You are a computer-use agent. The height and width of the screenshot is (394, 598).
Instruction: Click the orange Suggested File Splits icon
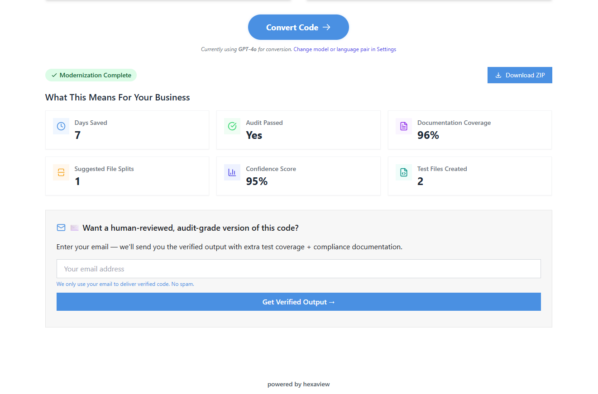(61, 172)
